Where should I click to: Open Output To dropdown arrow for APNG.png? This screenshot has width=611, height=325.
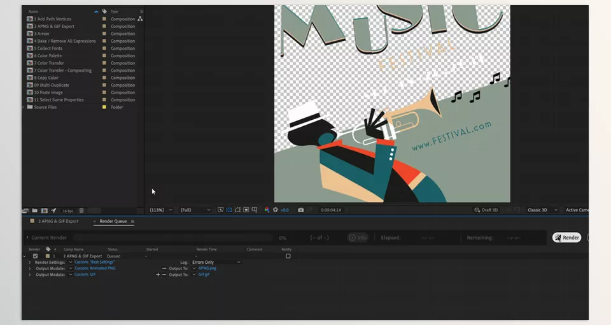(x=194, y=268)
